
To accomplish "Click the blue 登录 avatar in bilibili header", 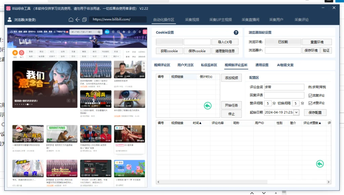I will pos(107,32).
